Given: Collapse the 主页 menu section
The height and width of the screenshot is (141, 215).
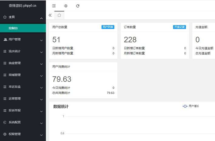Looking at the screenshot, I should pyautogui.click(x=41, y=18).
